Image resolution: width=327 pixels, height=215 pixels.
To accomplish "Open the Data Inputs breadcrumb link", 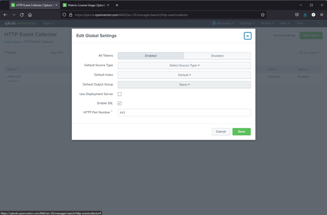I will pos(12,42).
